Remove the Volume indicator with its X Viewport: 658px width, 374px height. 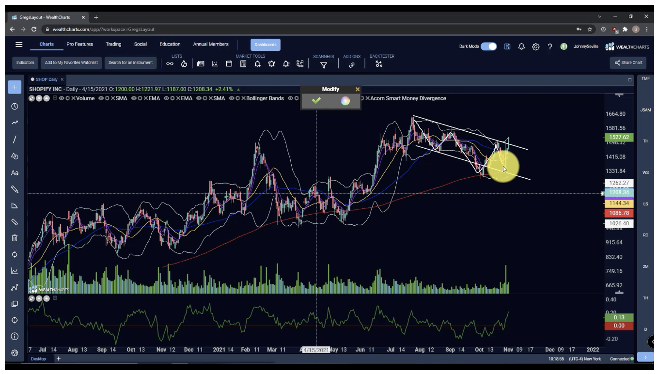click(74, 98)
